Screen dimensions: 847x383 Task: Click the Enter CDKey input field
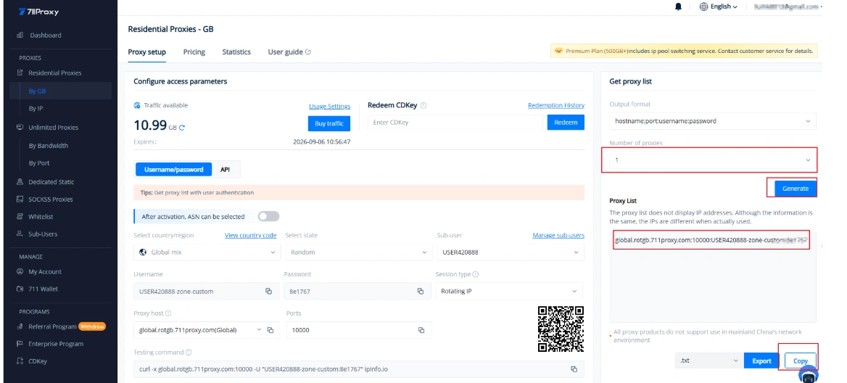[x=455, y=123]
